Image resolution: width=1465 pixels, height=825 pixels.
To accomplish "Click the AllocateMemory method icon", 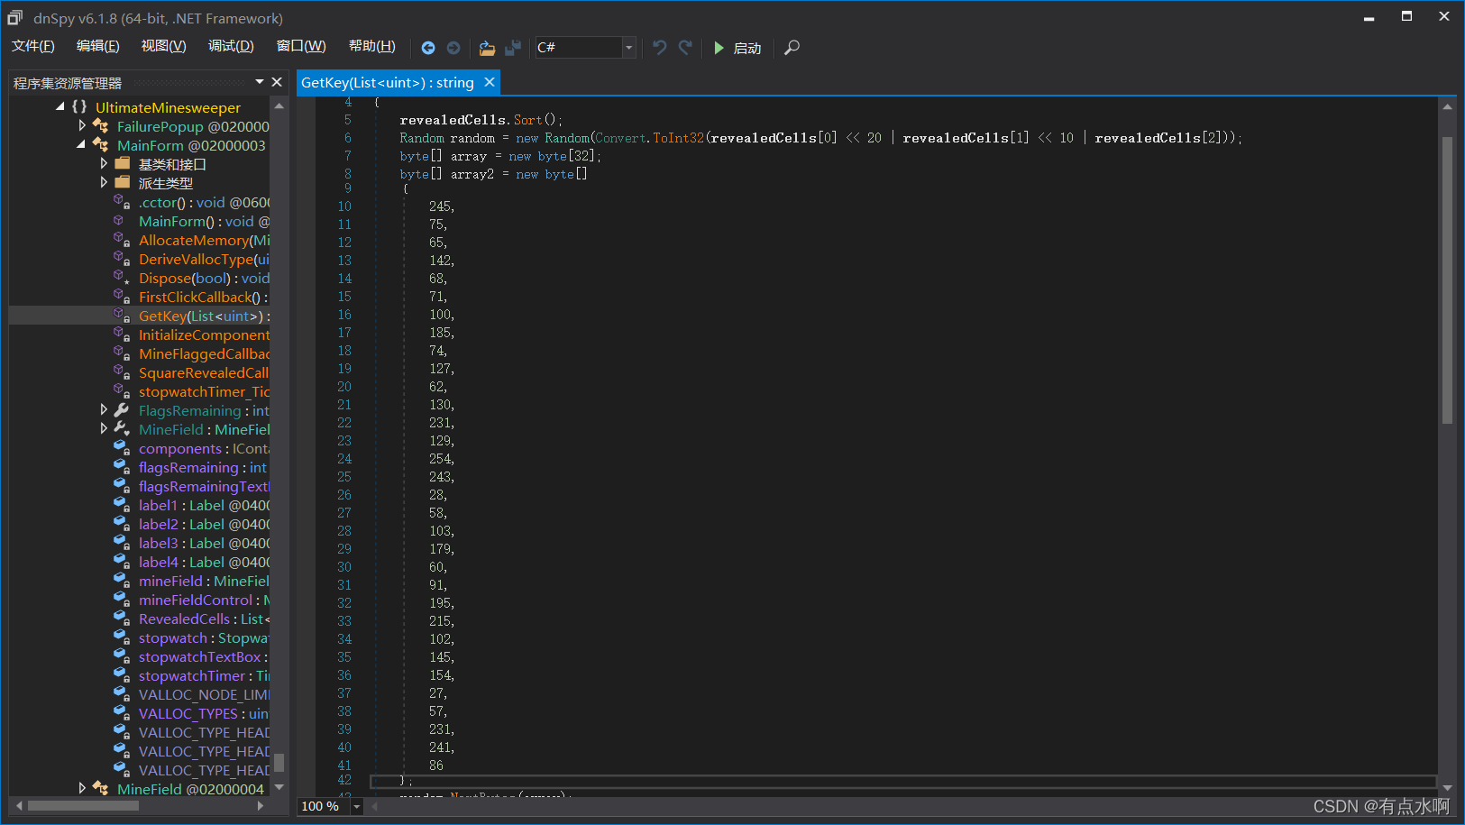I will (121, 240).
